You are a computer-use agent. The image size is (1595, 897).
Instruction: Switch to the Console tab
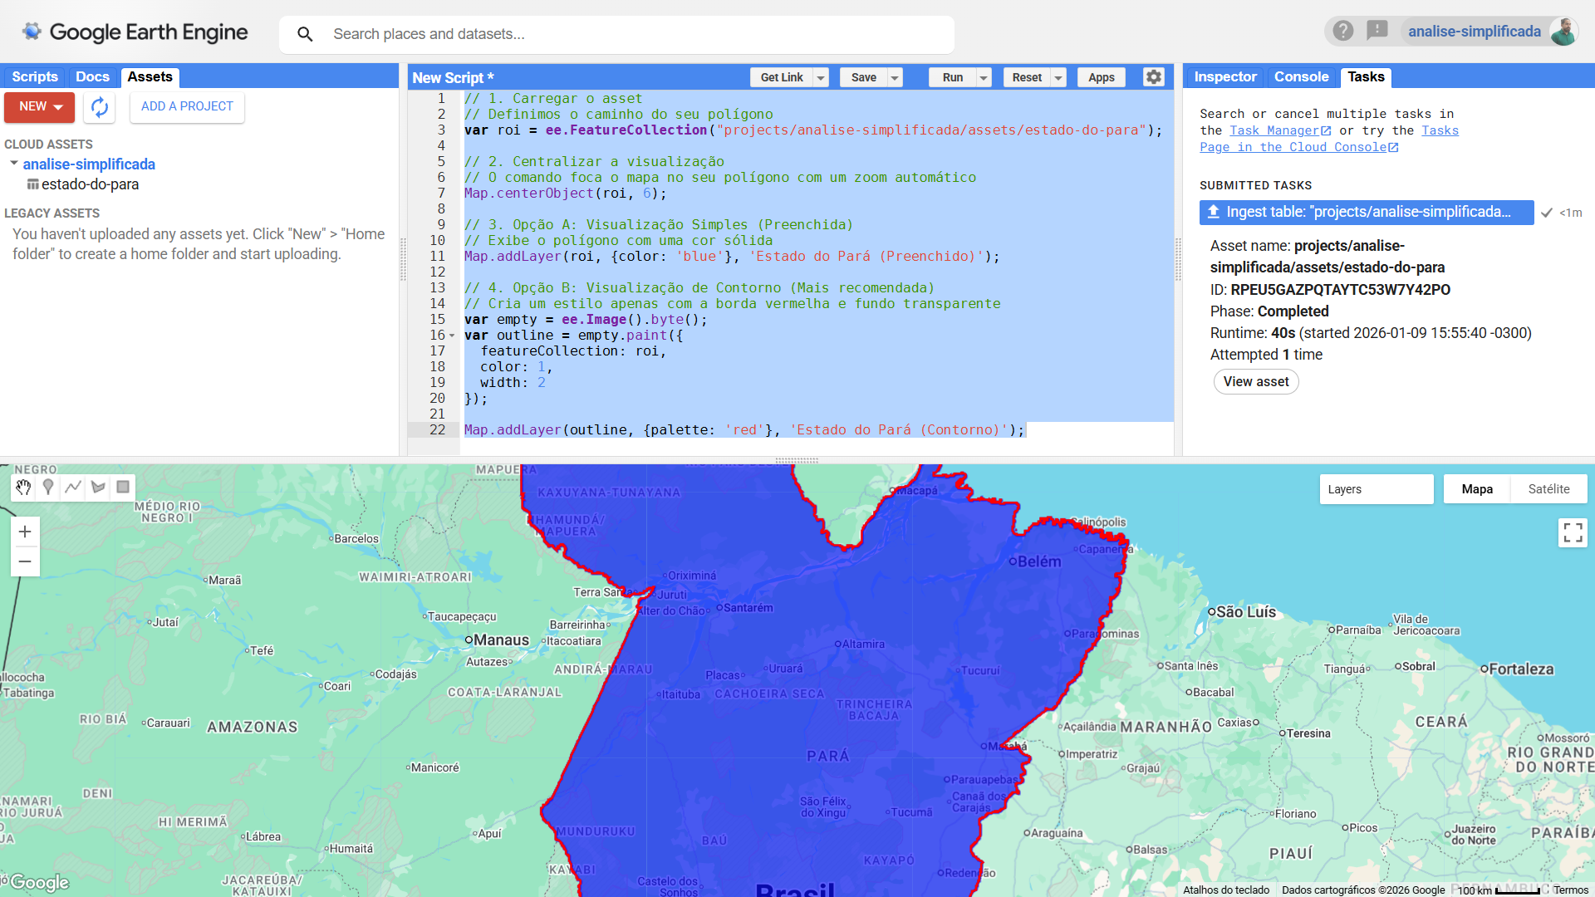pos(1301,76)
